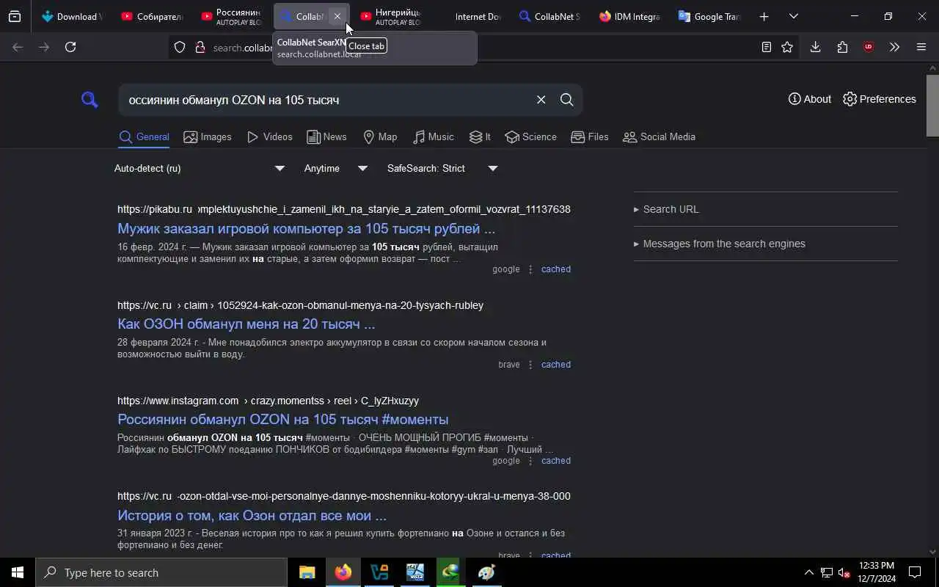
Task: Open a new browser tab
Action: 764,16
